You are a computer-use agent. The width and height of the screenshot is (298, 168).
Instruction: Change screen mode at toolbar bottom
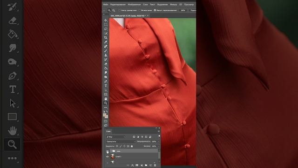106,126
